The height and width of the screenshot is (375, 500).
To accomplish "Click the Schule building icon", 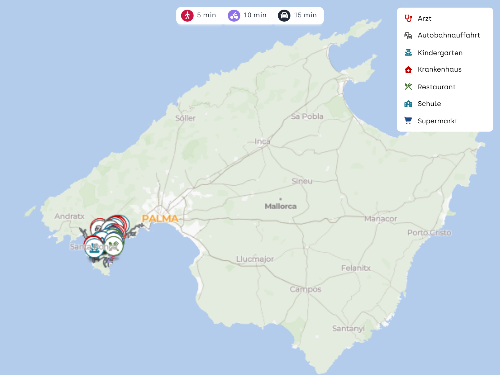I will pos(408,104).
